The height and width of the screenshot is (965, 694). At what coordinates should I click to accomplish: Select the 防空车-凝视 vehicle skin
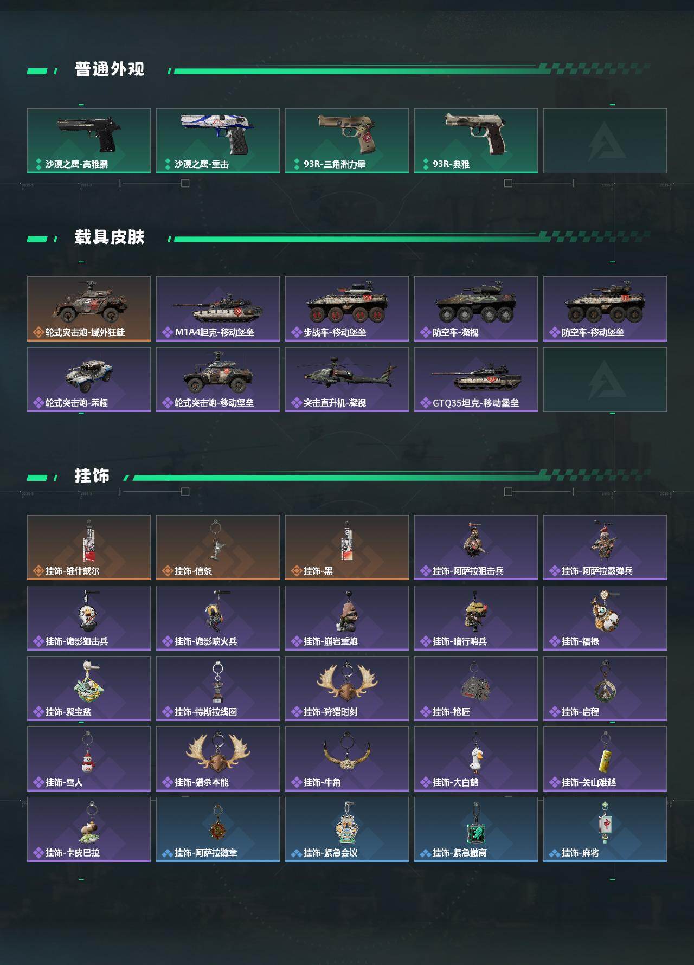(x=476, y=309)
